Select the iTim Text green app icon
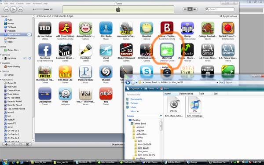This screenshot has width=264, height=165. pyautogui.click(x=167, y=50)
